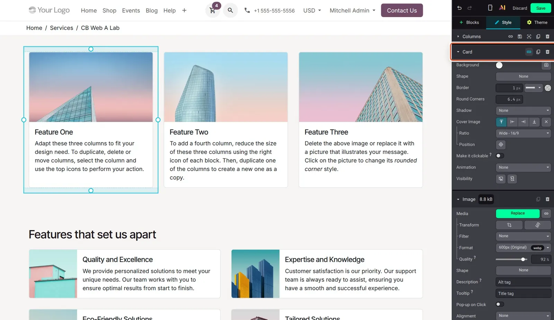Expand the Columns section

(x=458, y=36)
